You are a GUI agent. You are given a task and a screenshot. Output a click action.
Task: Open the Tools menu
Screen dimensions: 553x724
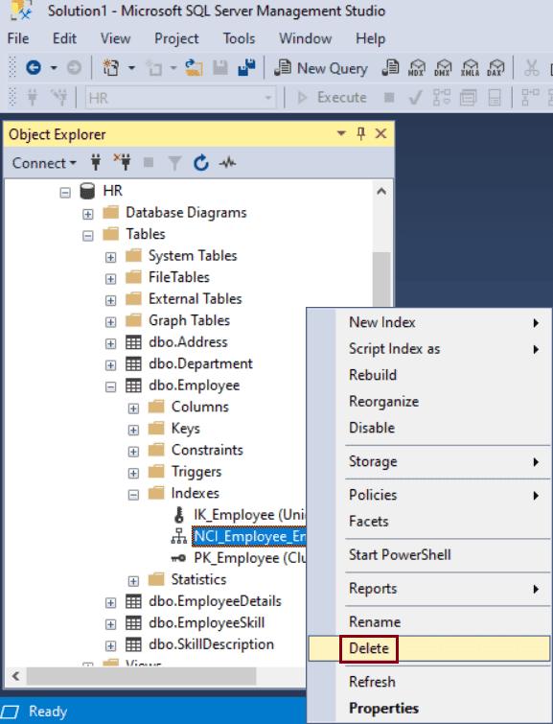(239, 38)
